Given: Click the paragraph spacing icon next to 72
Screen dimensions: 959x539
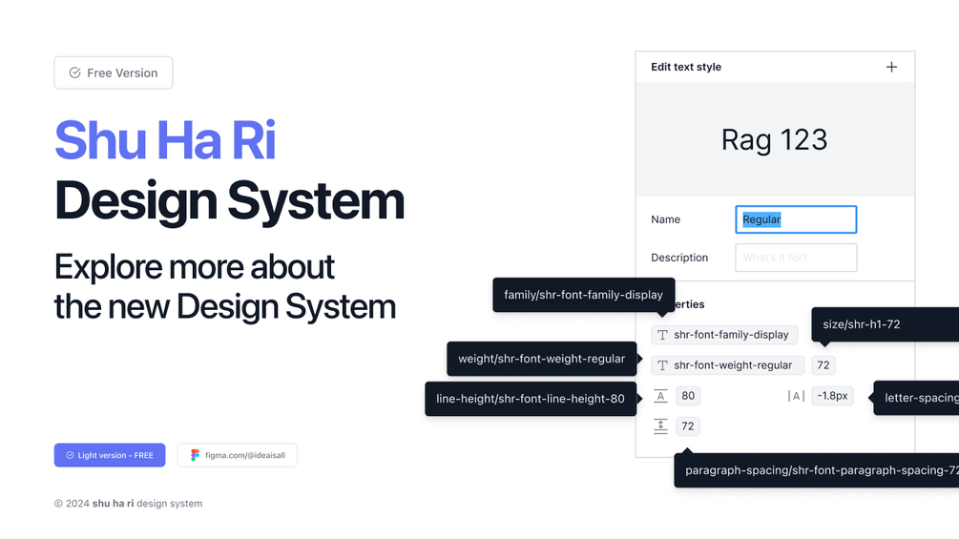Looking at the screenshot, I should [x=660, y=426].
